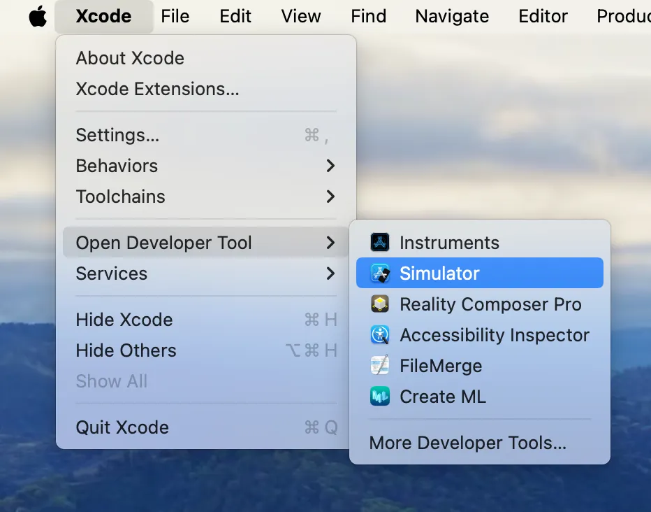Quit Xcode from the menu
The width and height of the screenshot is (651, 512).
pos(122,427)
